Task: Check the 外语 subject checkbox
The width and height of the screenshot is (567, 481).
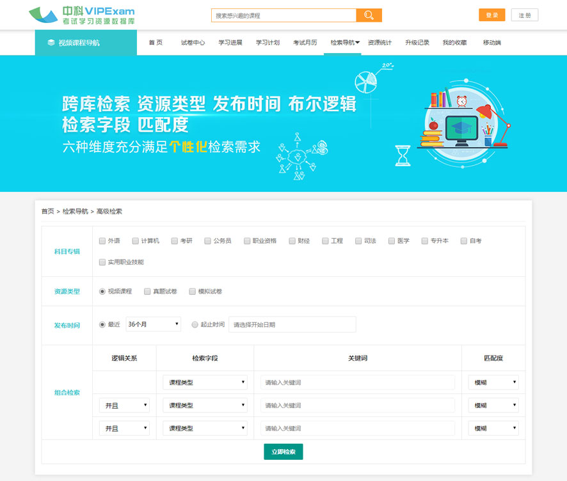Action: 102,241
